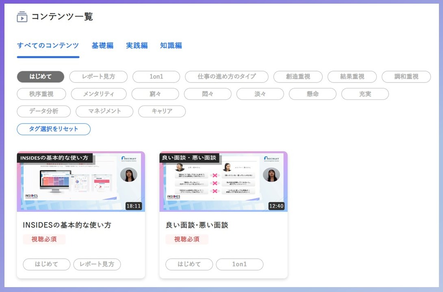The image size is (443, 292).
Task: Open the 実践編 tab
Action: click(137, 45)
